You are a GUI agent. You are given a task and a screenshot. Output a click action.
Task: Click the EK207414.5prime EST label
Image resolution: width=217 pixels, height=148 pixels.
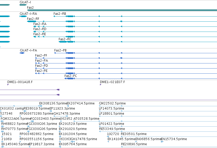point(81,103)
